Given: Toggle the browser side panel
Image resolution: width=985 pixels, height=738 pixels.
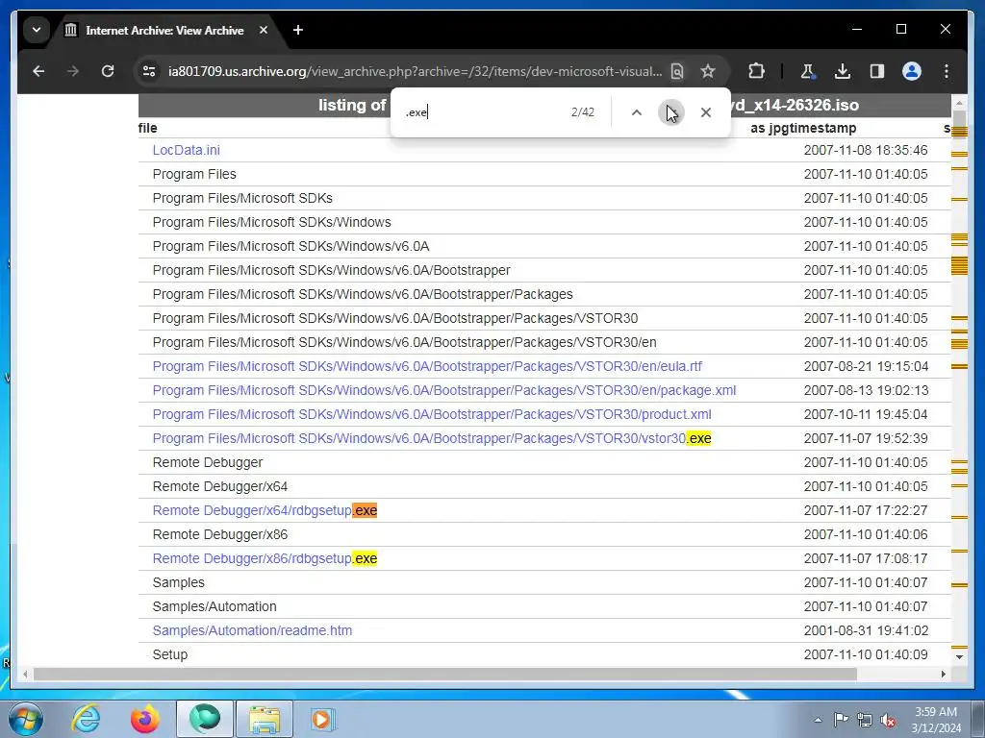Looking at the screenshot, I should (877, 71).
